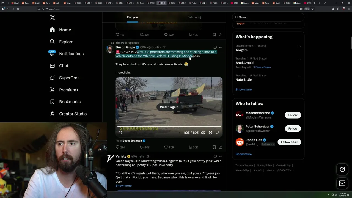Open Chat from the sidebar
The width and height of the screenshot is (352, 198).
coord(59,66)
